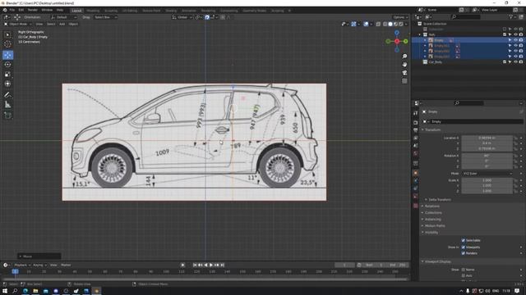Open the Global transform orientation dropdown
Screen dimensions: 526x295
(182, 17)
